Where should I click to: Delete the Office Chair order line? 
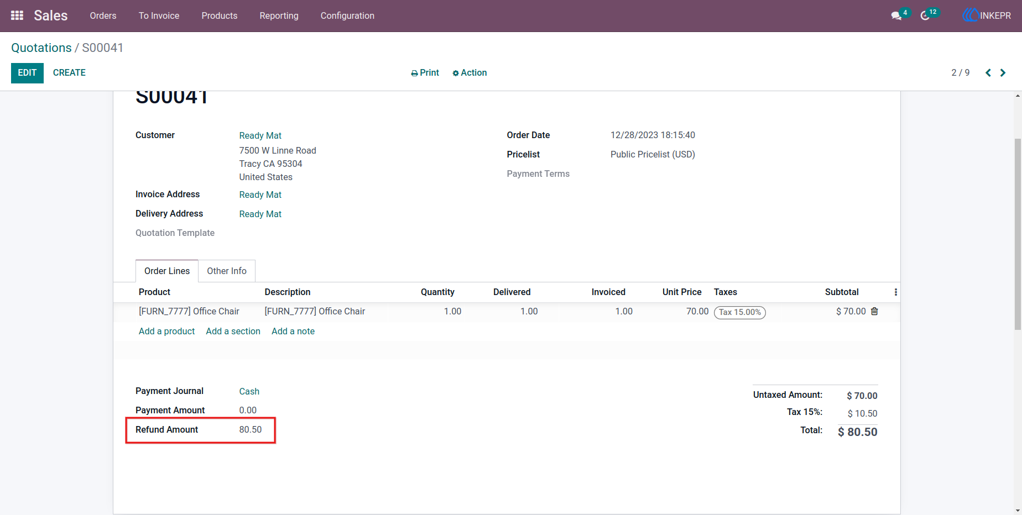tap(874, 311)
